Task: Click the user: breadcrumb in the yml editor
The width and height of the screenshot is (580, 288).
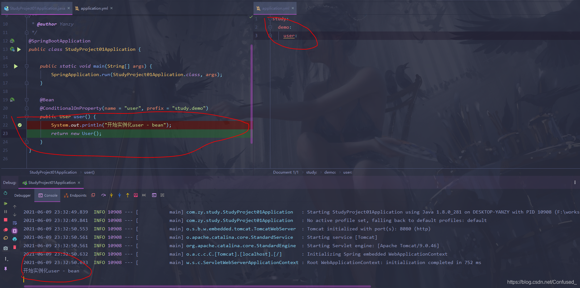Action: click(348, 172)
